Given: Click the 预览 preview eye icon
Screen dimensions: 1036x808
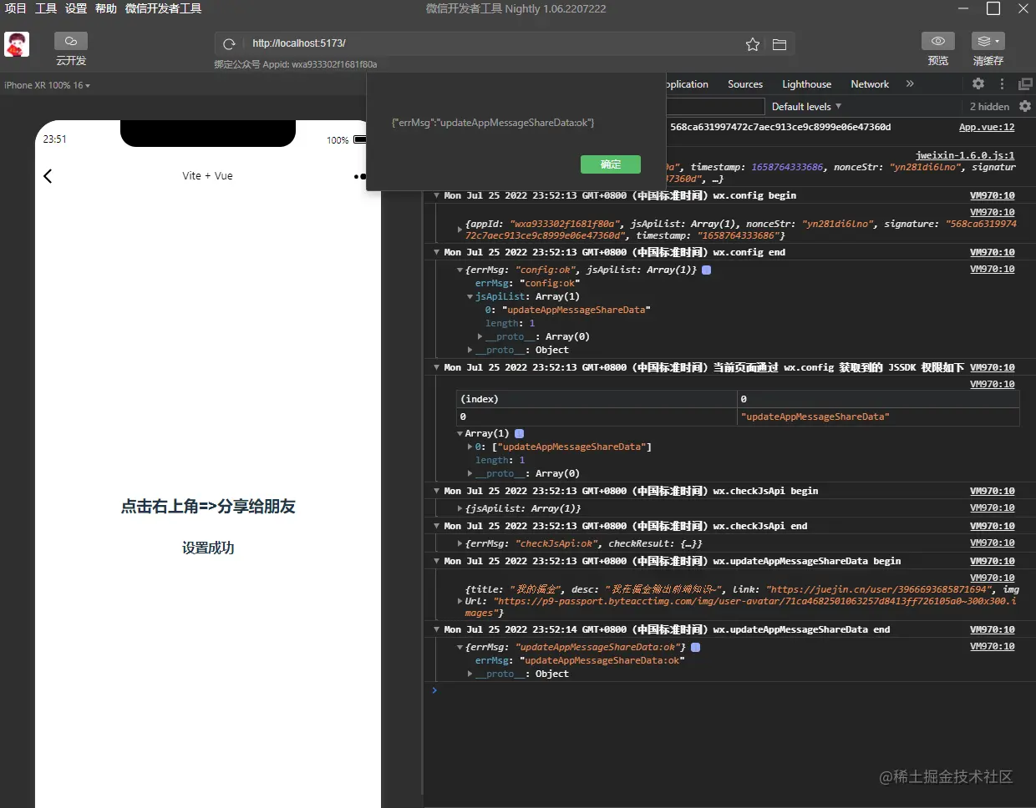Looking at the screenshot, I should click(938, 41).
